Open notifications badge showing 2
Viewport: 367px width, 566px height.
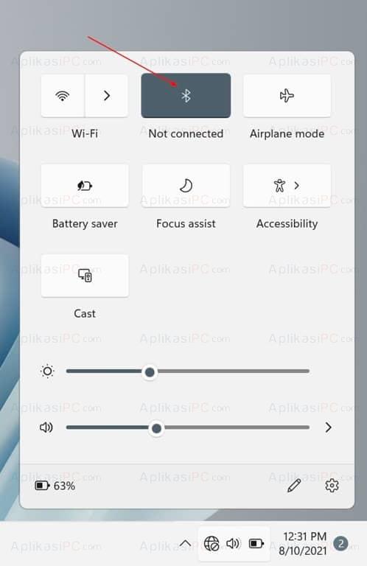point(340,543)
